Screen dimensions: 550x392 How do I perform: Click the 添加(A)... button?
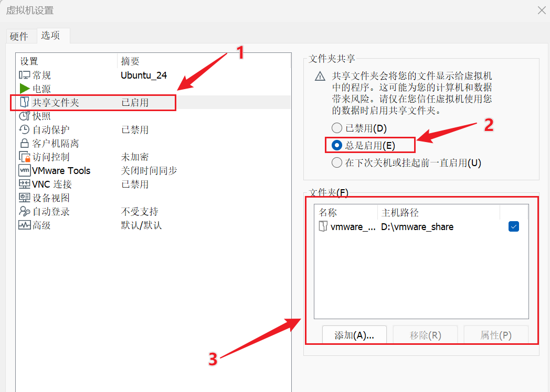pos(354,335)
